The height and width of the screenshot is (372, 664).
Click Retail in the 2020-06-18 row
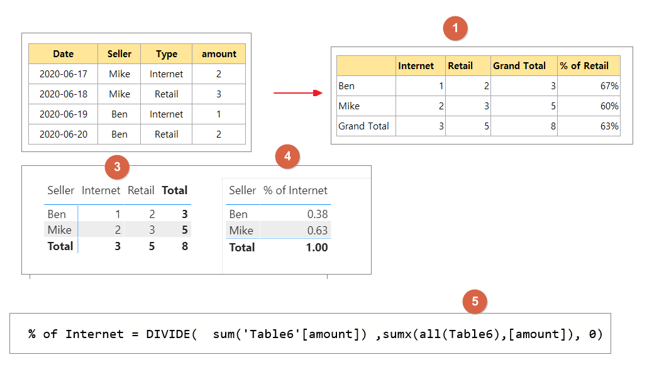pos(167,94)
